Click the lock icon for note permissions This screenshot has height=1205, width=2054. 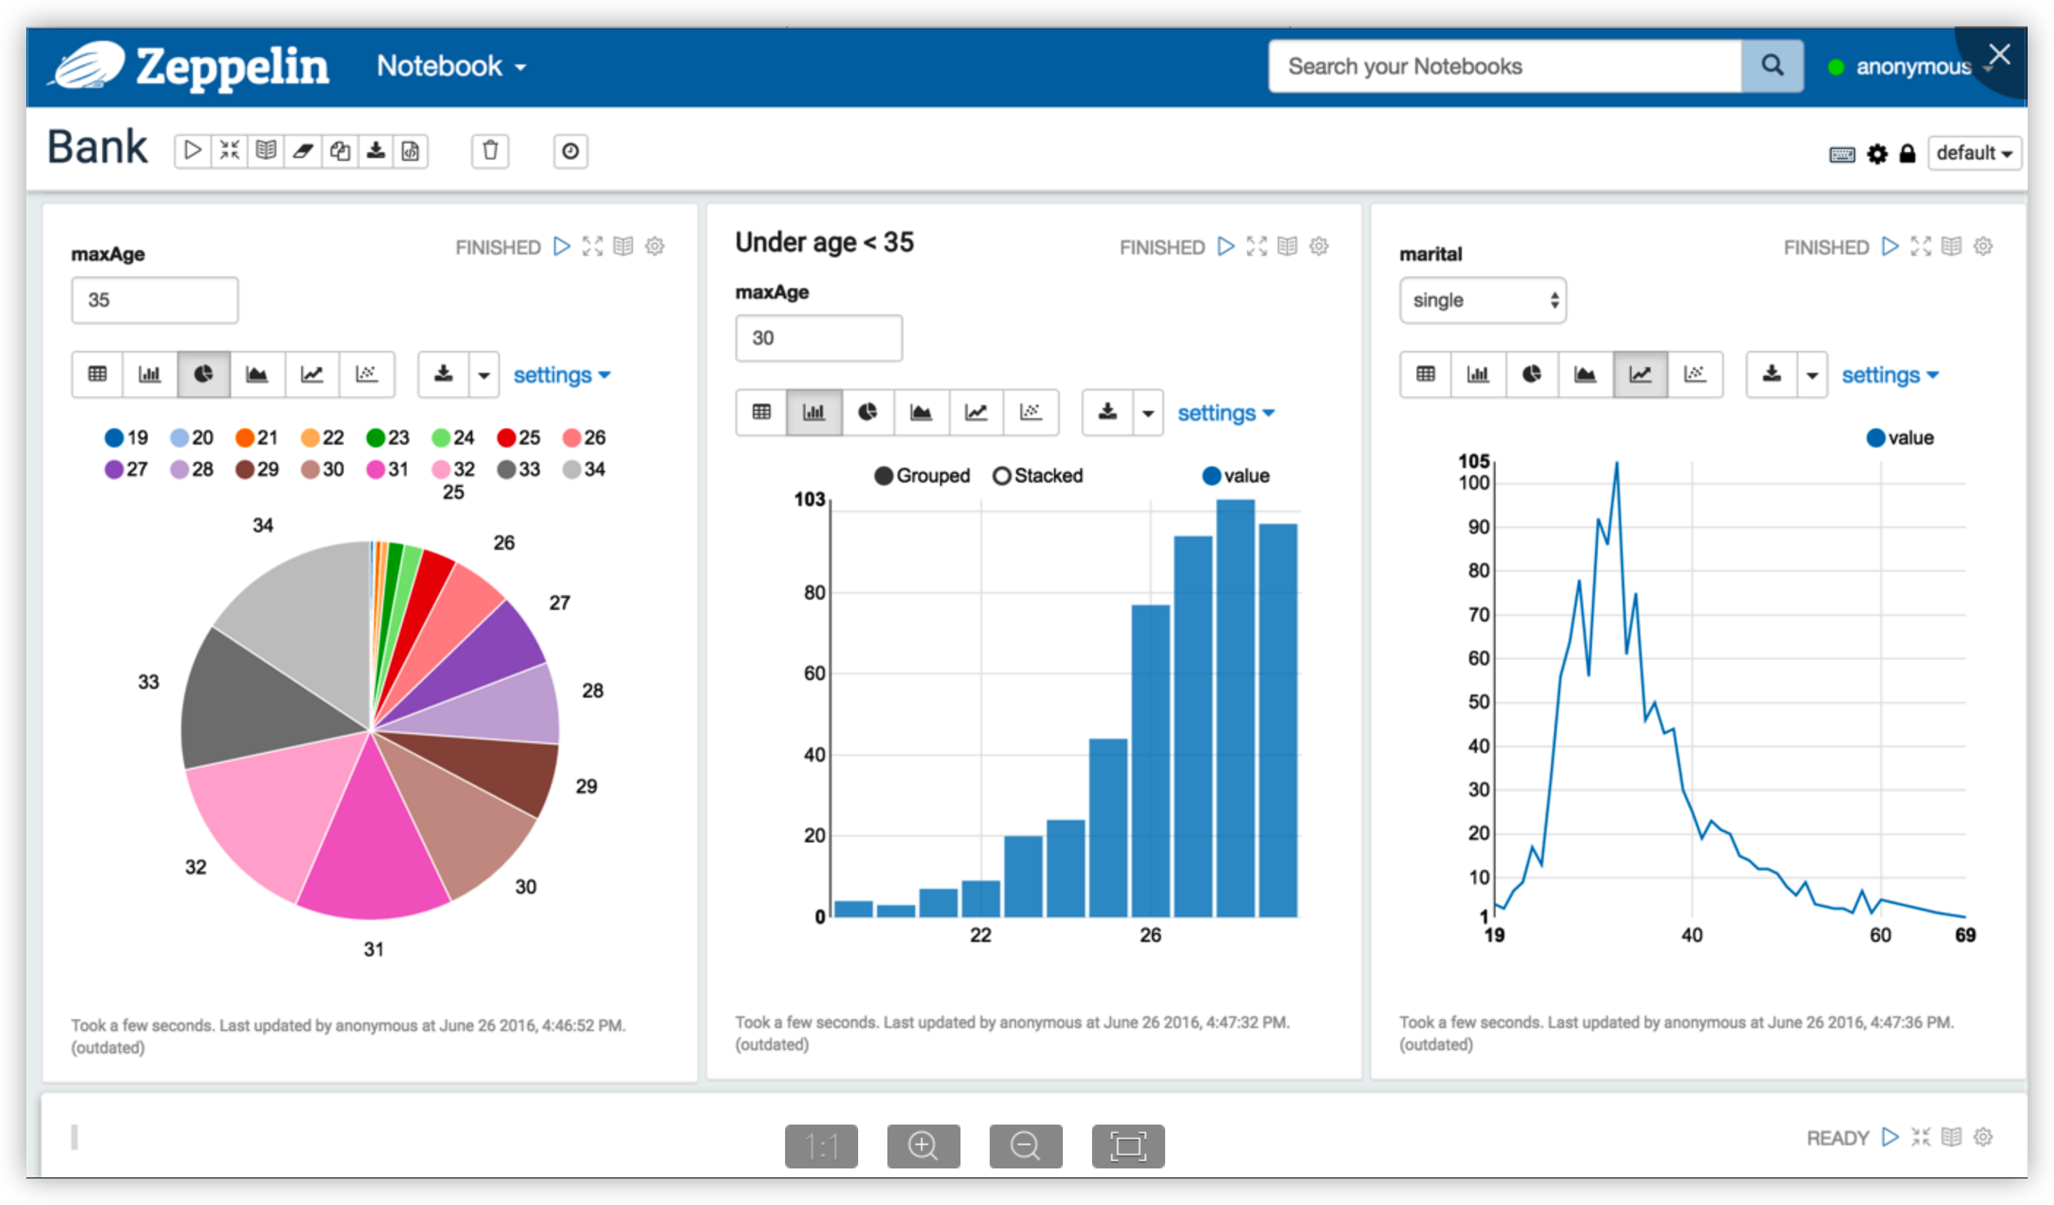point(1907,154)
